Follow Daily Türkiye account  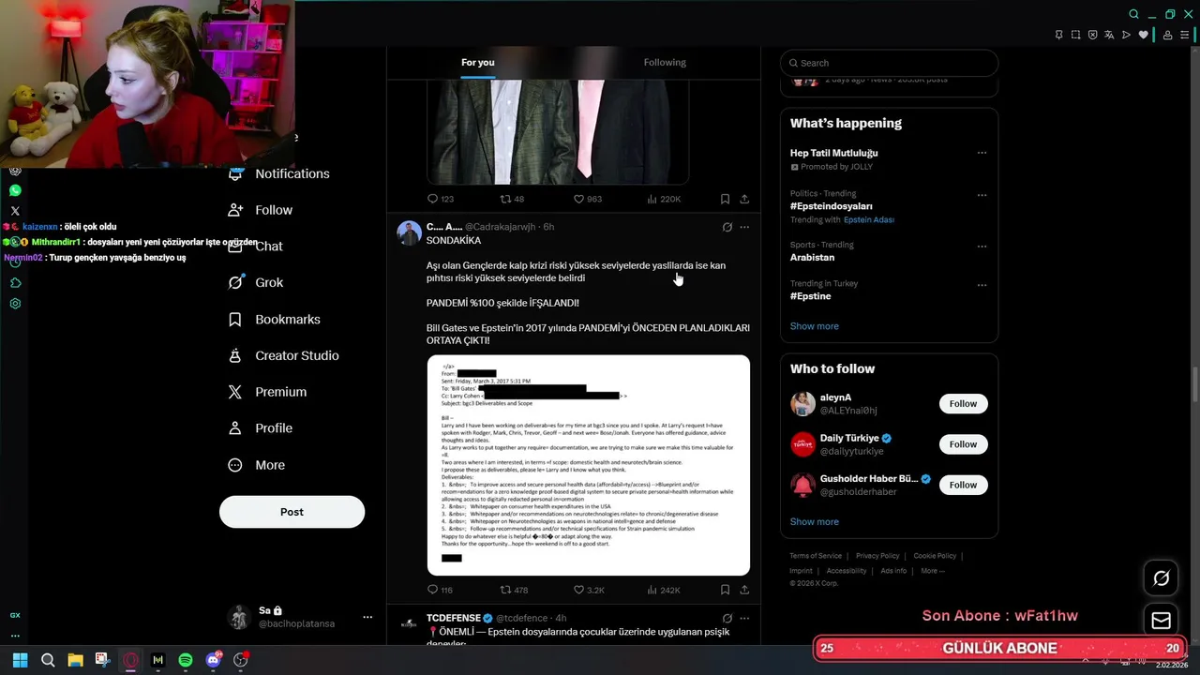963,444
